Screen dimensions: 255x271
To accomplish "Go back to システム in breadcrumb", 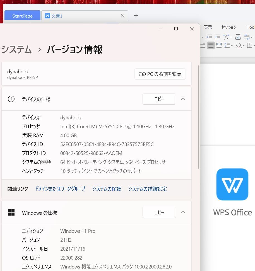I will (x=16, y=49).
